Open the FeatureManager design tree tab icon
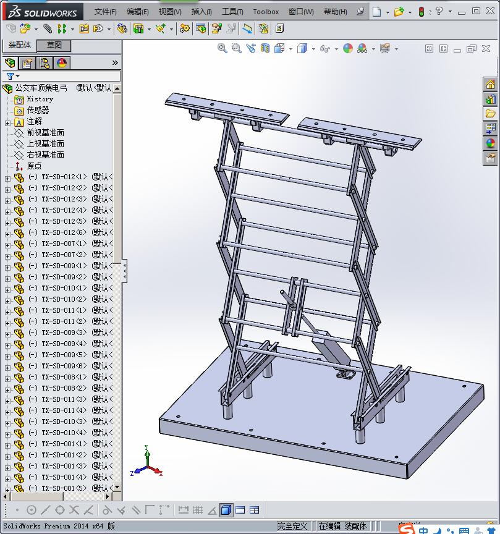This screenshot has width=500, height=534. [11, 63]
